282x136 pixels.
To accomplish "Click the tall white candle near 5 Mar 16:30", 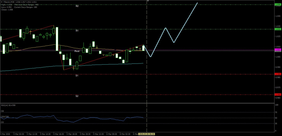I will (57, 39).
